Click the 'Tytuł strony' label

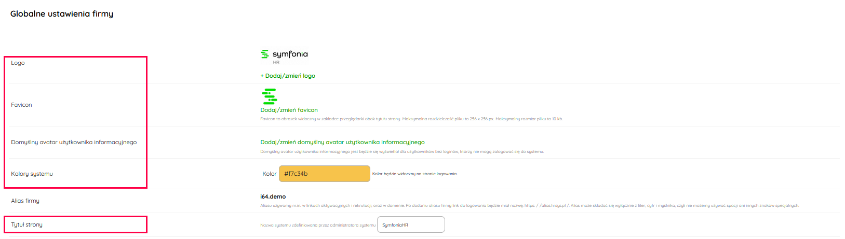tap(27, 224)
